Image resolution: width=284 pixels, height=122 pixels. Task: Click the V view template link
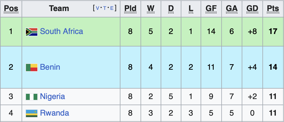[97, 8]
